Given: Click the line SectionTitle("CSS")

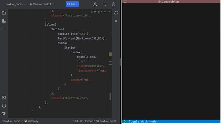Looking at the screenshot, I should (74, 34).
